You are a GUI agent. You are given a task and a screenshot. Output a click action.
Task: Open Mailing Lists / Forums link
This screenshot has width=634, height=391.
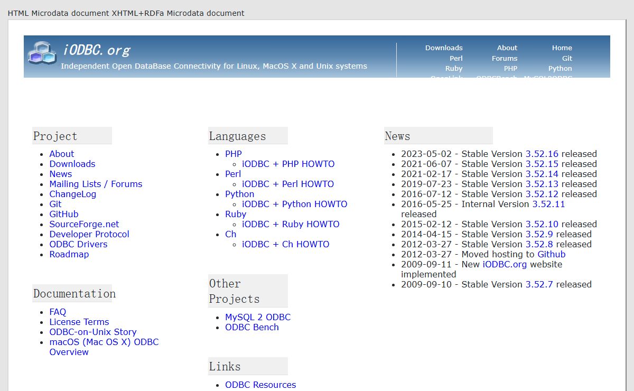click(x=96, y=184)
